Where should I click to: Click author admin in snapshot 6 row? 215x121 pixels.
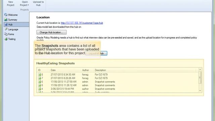click(85, 82)
